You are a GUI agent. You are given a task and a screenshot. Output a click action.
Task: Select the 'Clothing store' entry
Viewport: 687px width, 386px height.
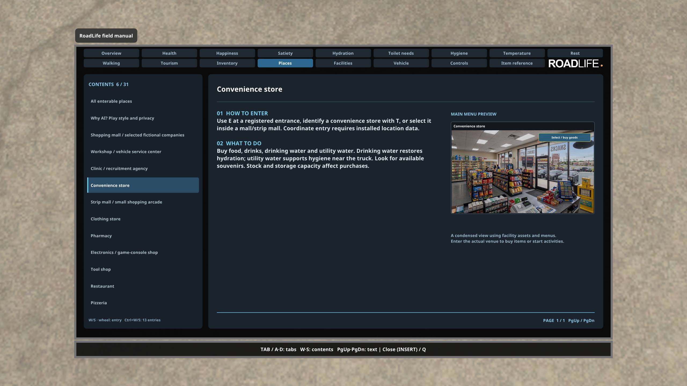coord(143,219)
